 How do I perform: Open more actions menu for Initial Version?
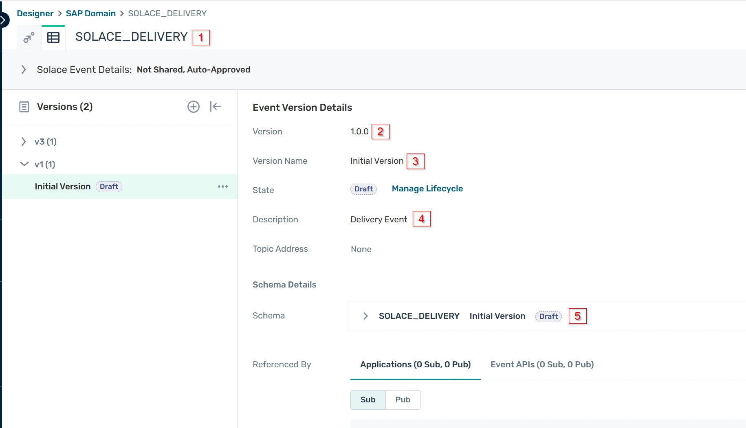coord(223,187)
